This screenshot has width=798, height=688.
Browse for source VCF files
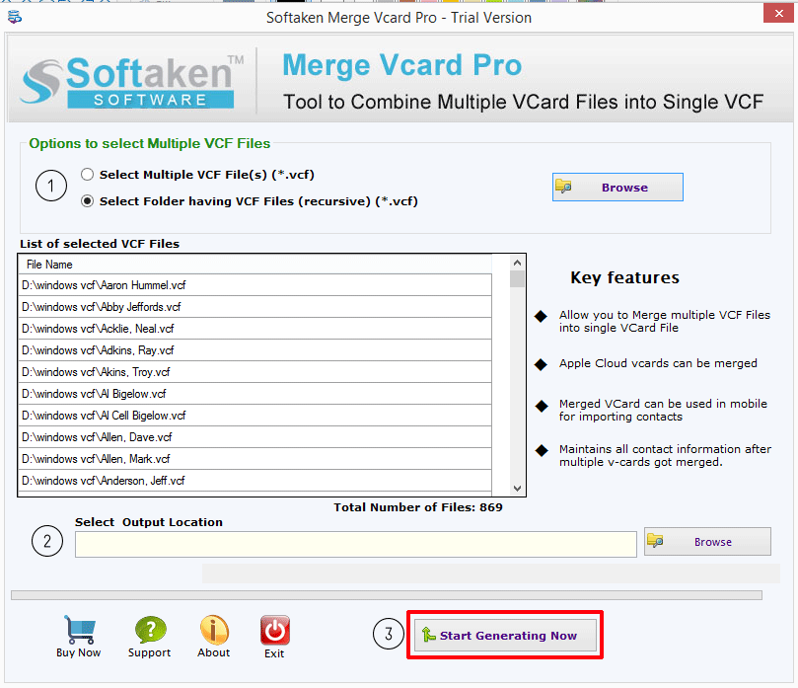pyautogui.click(x=617, y=187)
